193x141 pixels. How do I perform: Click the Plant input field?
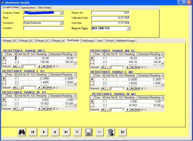tap(44, 18)
